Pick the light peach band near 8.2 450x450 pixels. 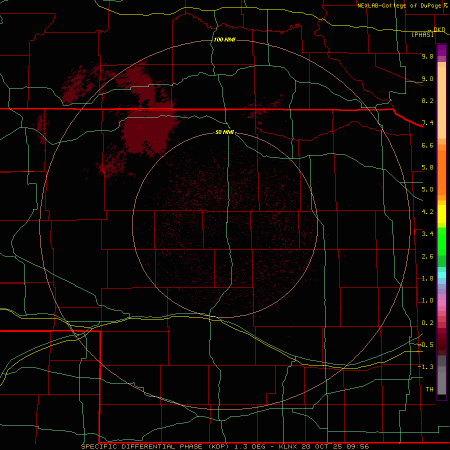click(x=441, y=102)
